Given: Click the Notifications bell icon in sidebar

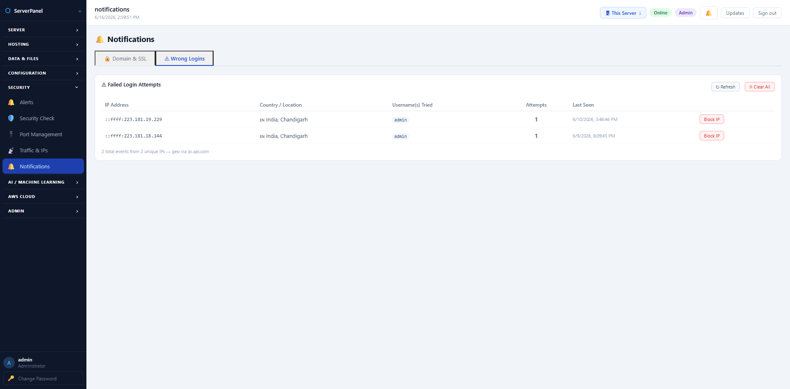Looking at the screenshot, I should coord(11,167).
